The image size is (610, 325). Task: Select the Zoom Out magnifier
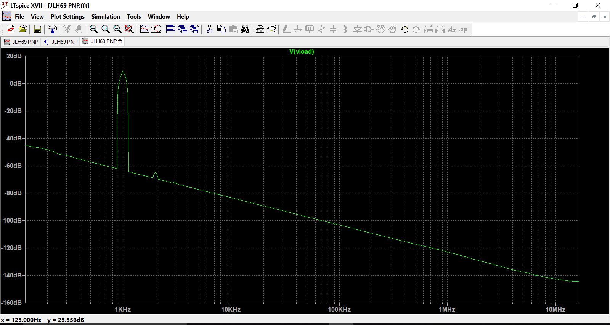click(x=117, y=29)
